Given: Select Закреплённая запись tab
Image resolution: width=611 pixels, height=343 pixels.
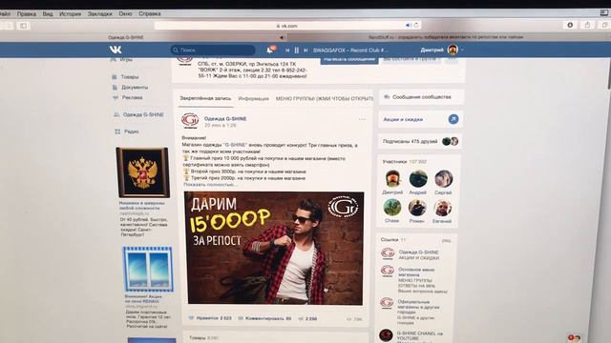Looking at the screenshot, I should click(205, 98).
